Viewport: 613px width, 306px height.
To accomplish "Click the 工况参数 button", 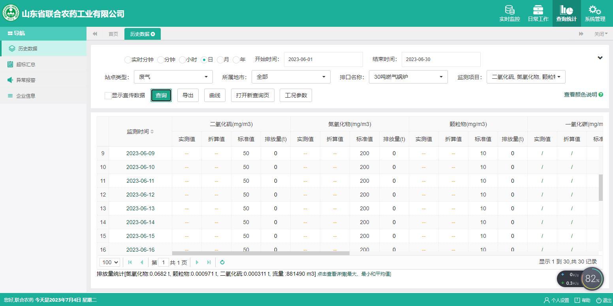I will tap(296, 95).
